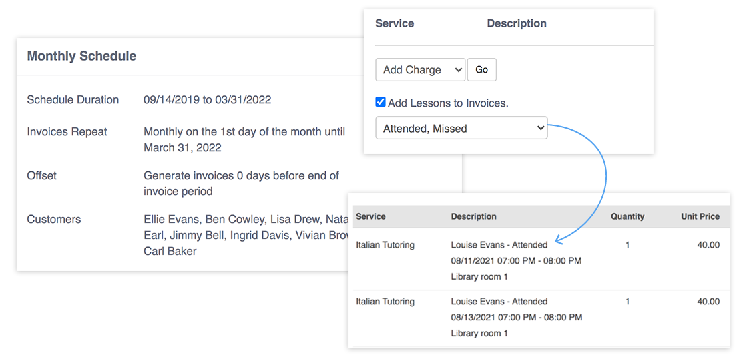Viewport: 747px width, 361px height.
Task: Select first Italian Tutoring row service
Action: click(x=385, y=245)
